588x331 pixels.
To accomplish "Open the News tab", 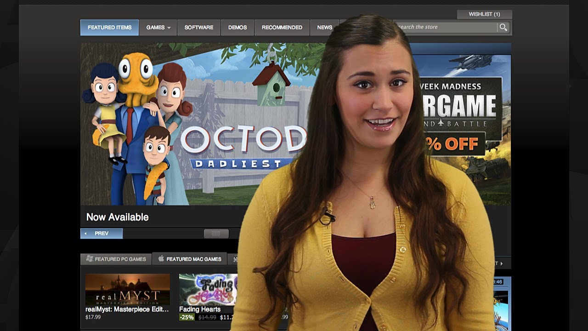I will tap(324, 28).
